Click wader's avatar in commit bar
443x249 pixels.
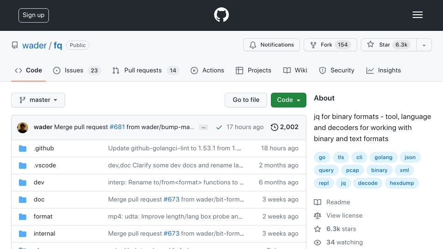click(23, 128)
